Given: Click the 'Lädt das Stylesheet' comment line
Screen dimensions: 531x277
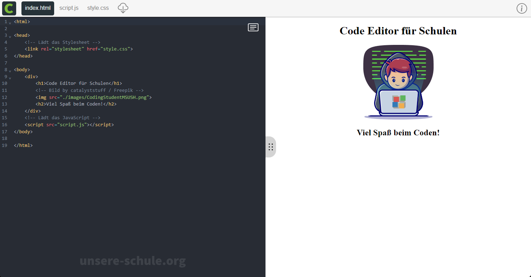Looking at the screenshot, I should point(63,42).
